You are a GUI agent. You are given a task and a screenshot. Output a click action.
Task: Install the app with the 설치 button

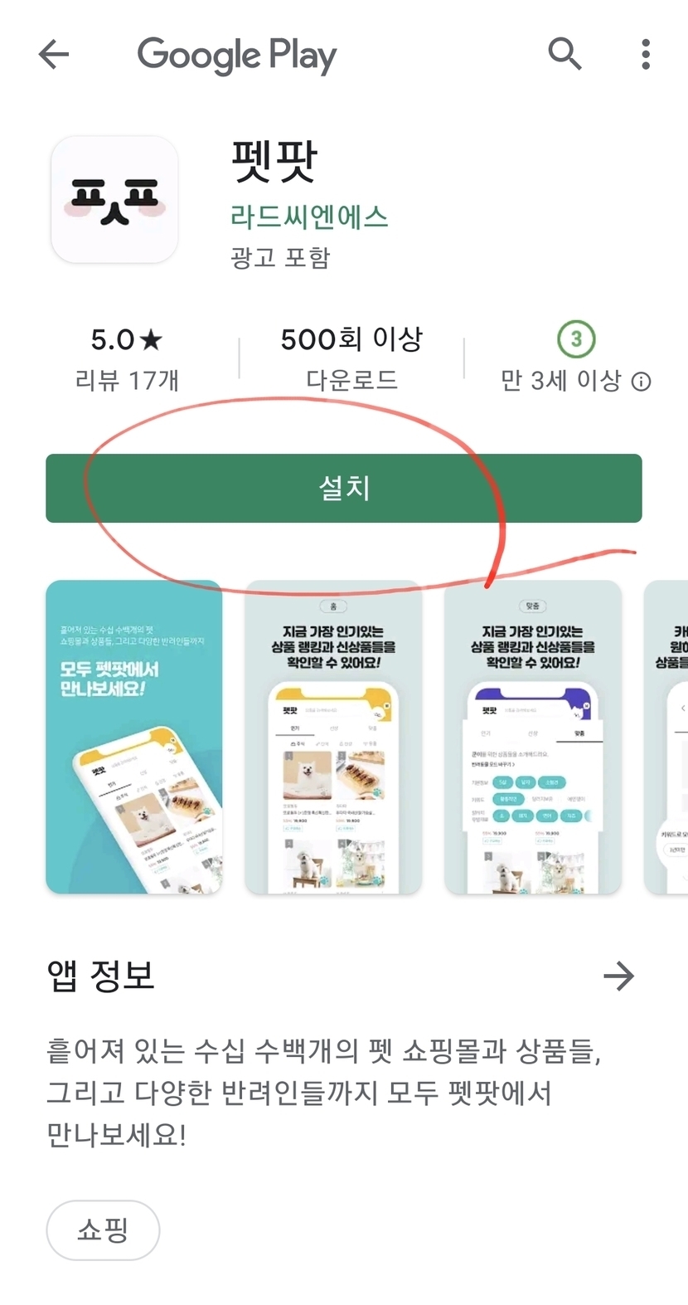(344, 488)
